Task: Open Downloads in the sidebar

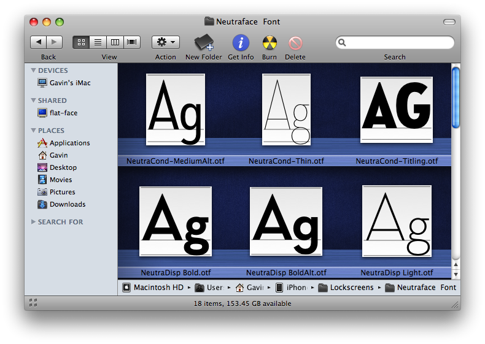Action: click(x=61, y=204)
